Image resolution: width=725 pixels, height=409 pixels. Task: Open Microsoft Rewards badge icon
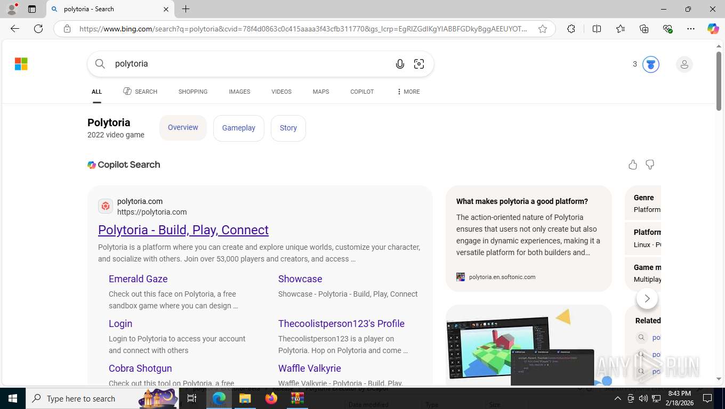650,64
